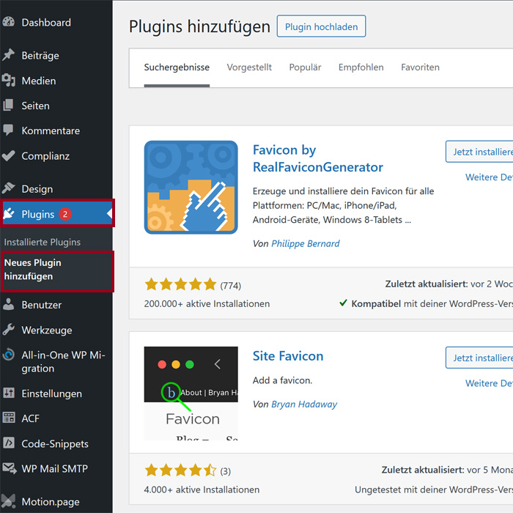Click the red Plugins update count badge
This screenshot has width=513, height=513.
point(65,214)
